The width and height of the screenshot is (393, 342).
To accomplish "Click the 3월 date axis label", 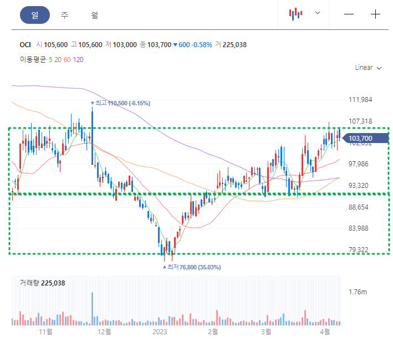I will point(266,332).
